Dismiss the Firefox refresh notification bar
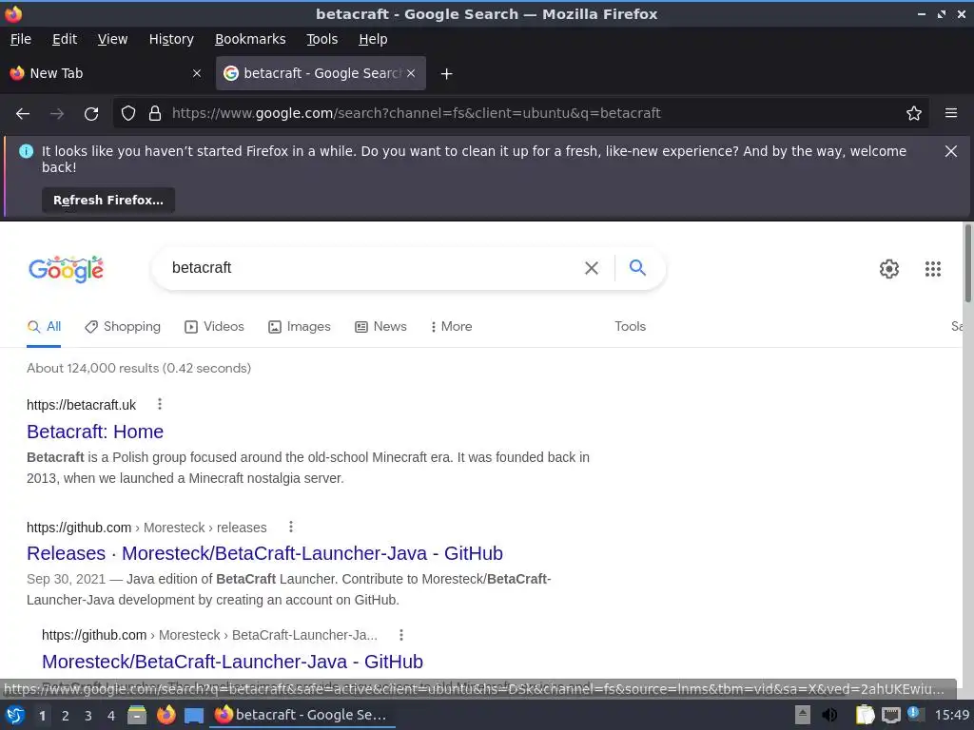This screenshot has width=974, height=730. [x=951, y=151]
